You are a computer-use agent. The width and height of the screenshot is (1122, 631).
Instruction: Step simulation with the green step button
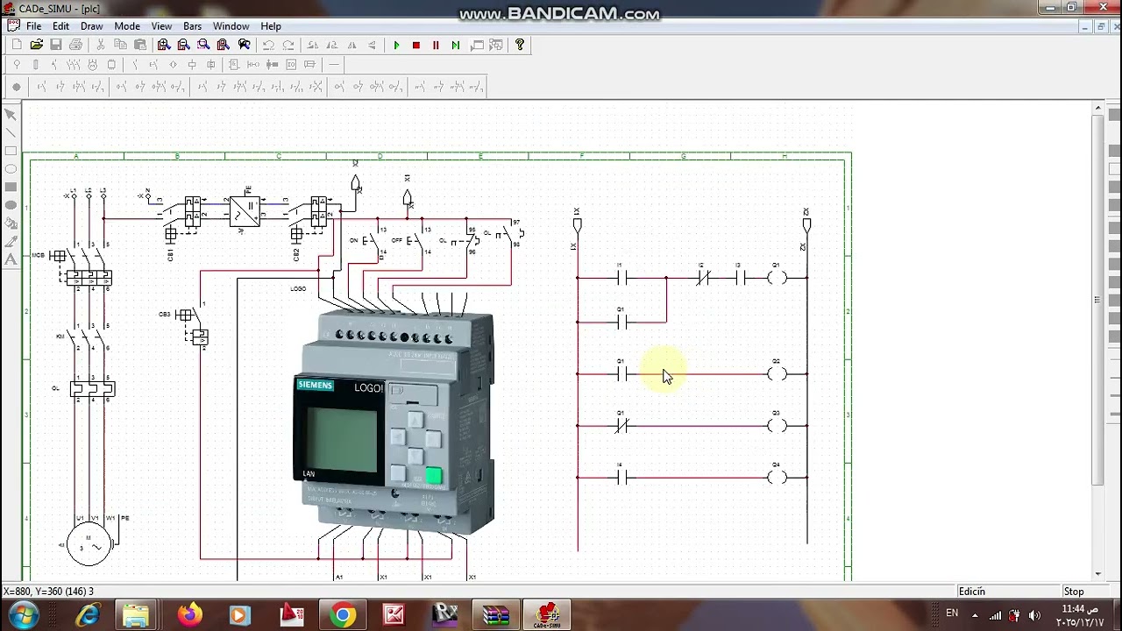(x=456, y=45)
